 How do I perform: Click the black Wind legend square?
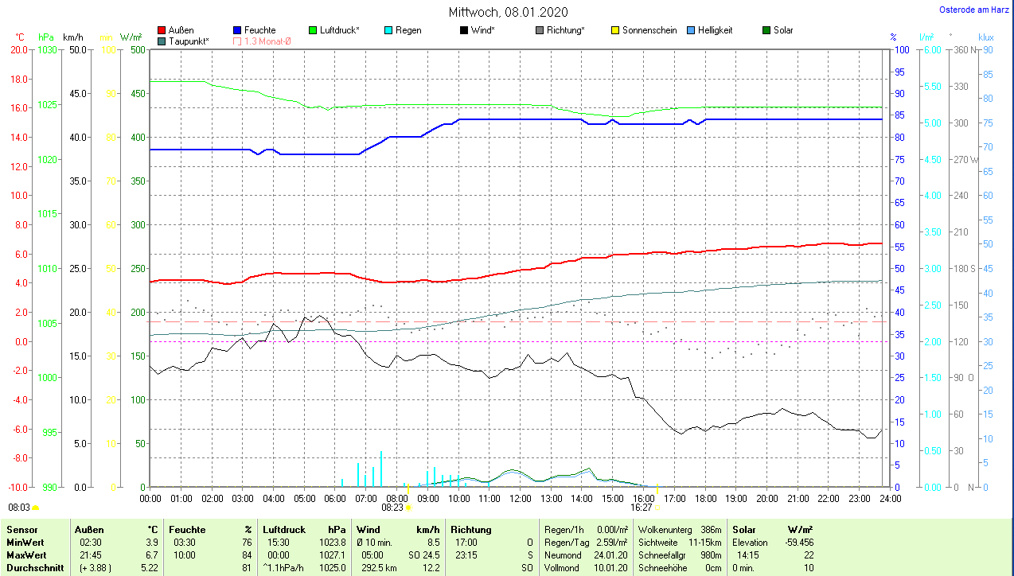[x=464, y=30]
